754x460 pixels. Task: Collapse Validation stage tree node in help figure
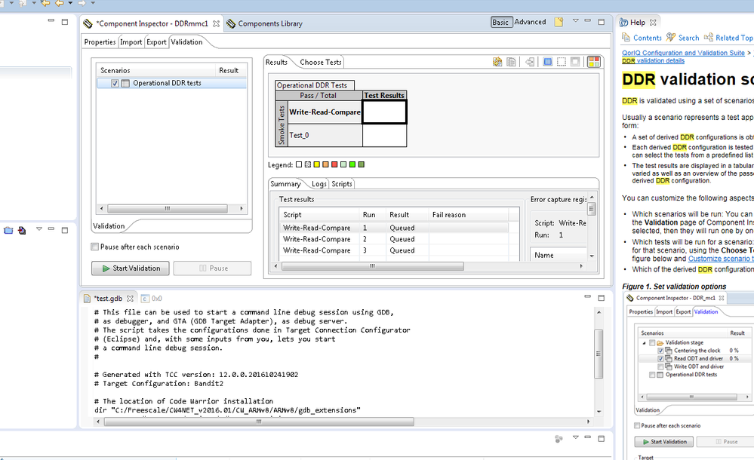(x=645, y=342)
